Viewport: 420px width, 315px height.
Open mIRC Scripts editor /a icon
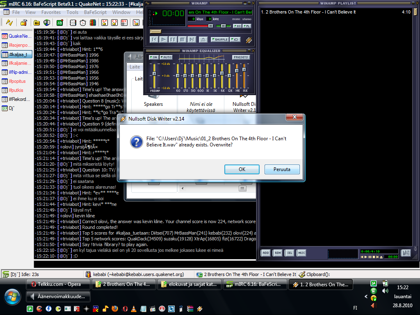pyautogui.click(x=59, y=23)
